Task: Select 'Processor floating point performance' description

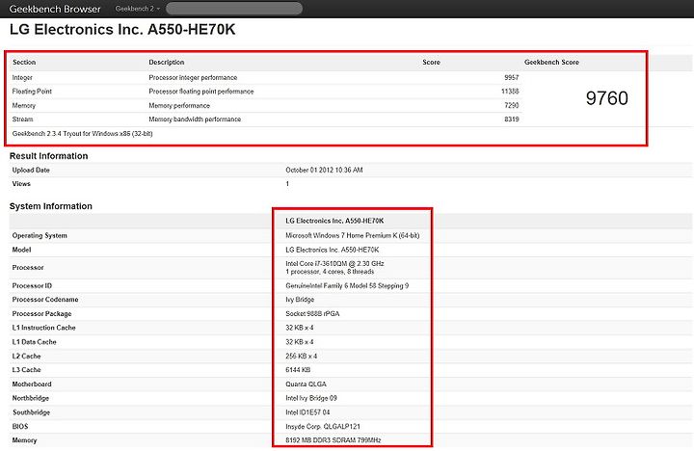Action: coord(201,92)
